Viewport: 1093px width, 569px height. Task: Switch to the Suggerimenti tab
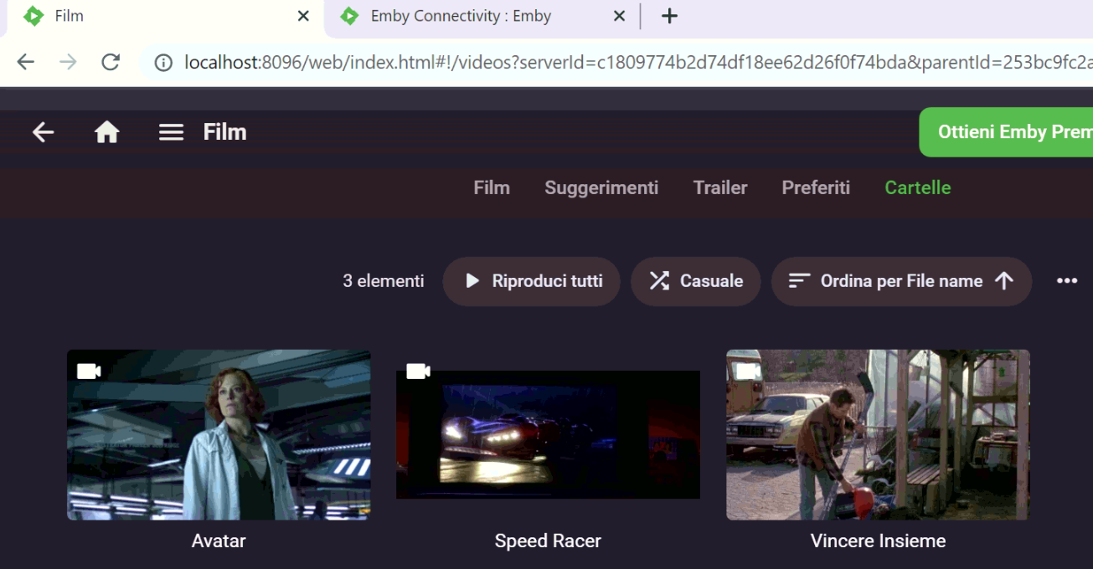(601, 187)
